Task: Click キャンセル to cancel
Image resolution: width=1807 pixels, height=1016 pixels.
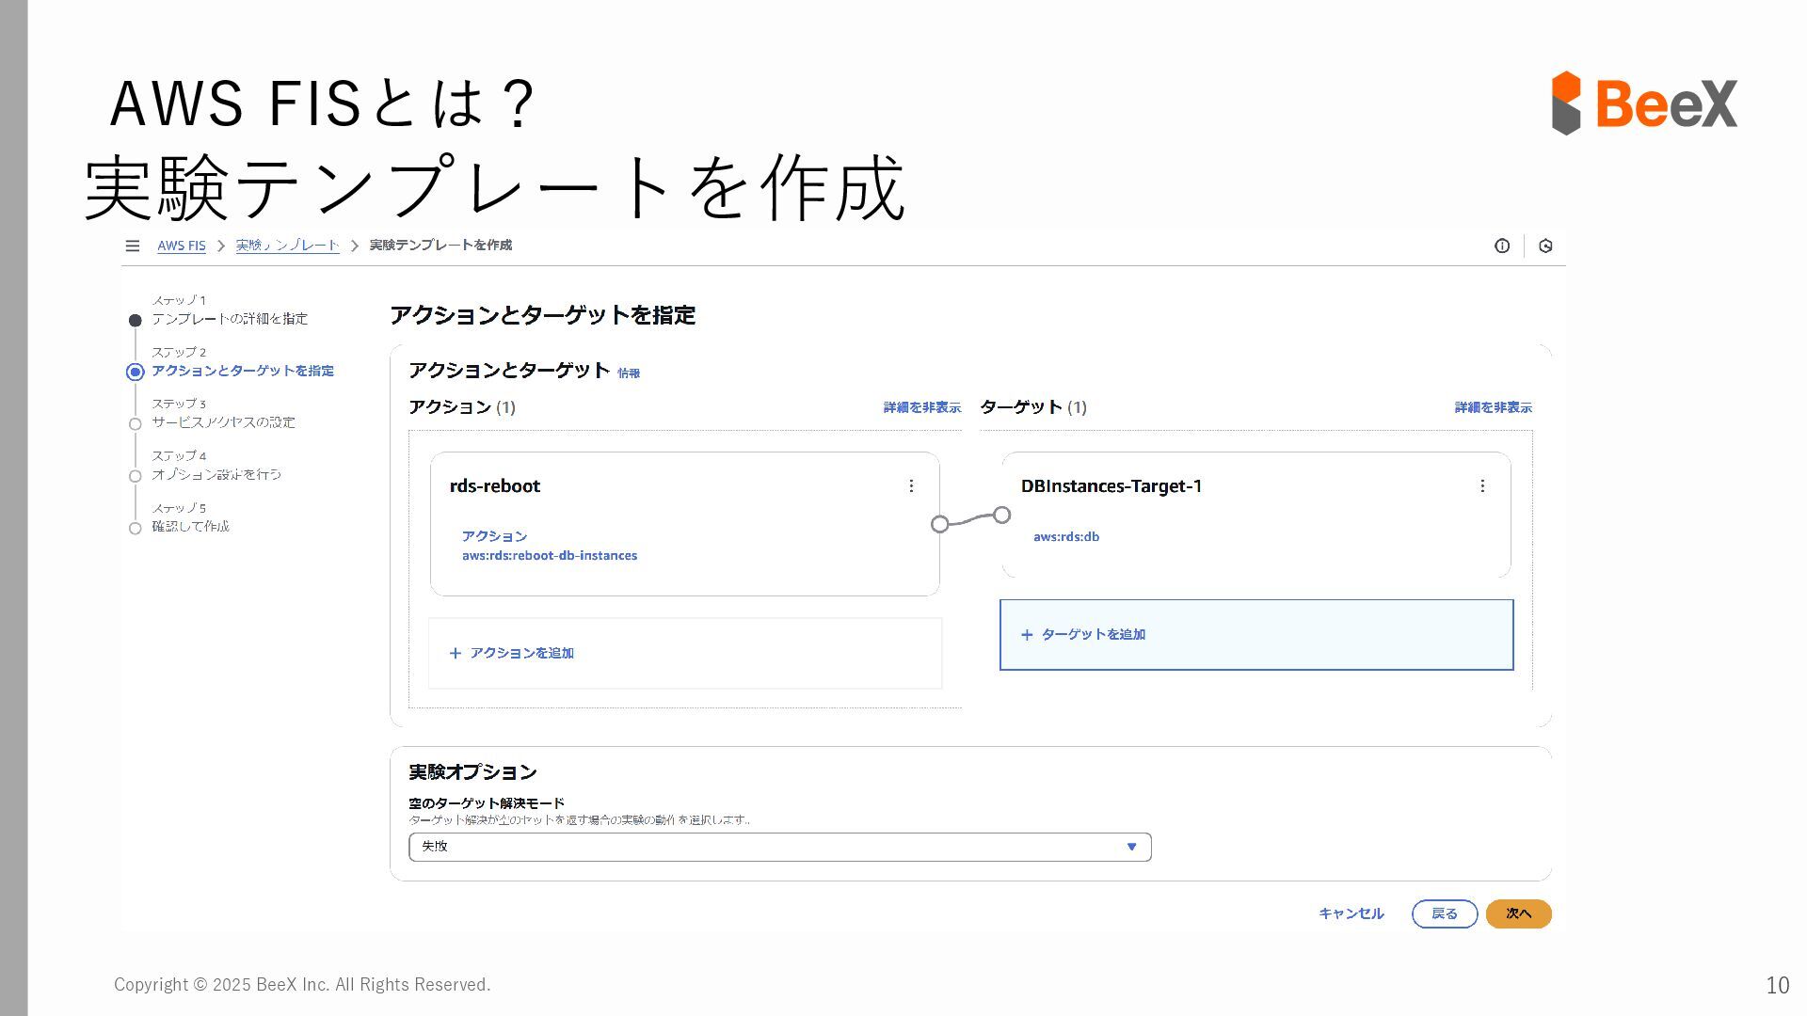Action: pyautogui.click(x=1351, y=913)
